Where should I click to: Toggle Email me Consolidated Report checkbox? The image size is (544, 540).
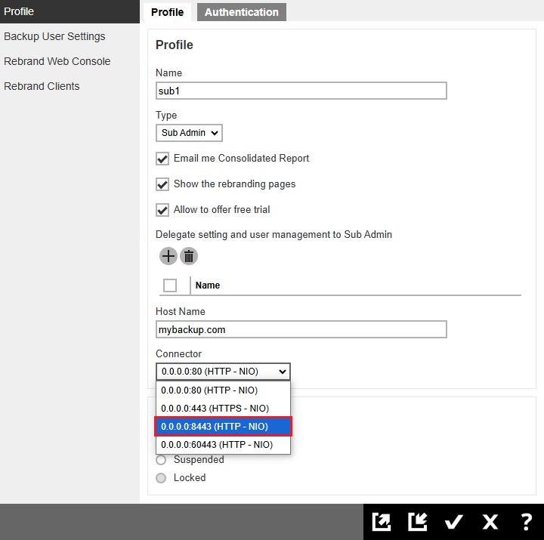click(162, 159)
